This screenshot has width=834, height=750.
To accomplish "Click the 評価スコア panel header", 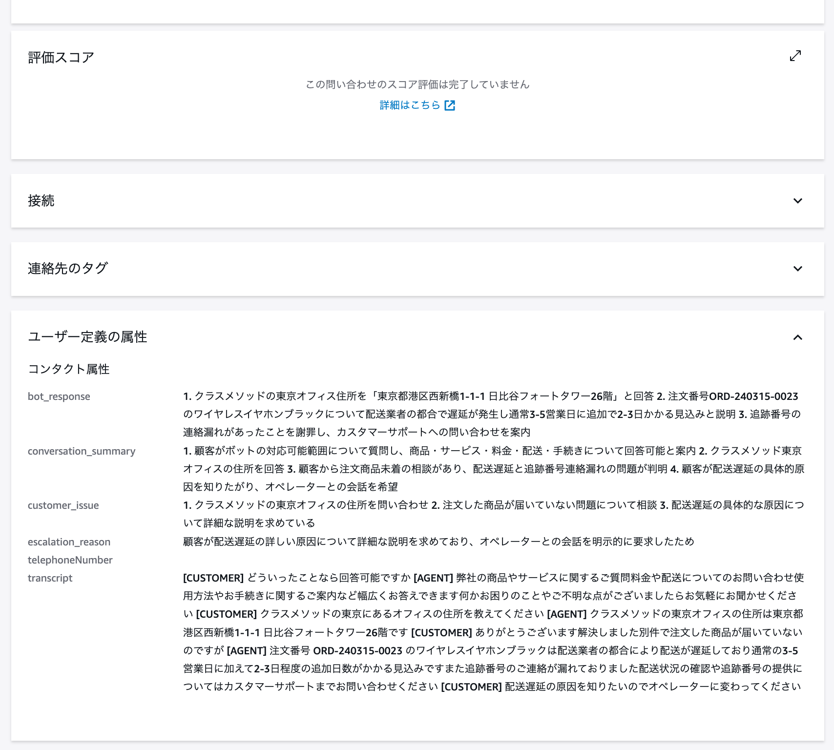I will pos(61,57).
